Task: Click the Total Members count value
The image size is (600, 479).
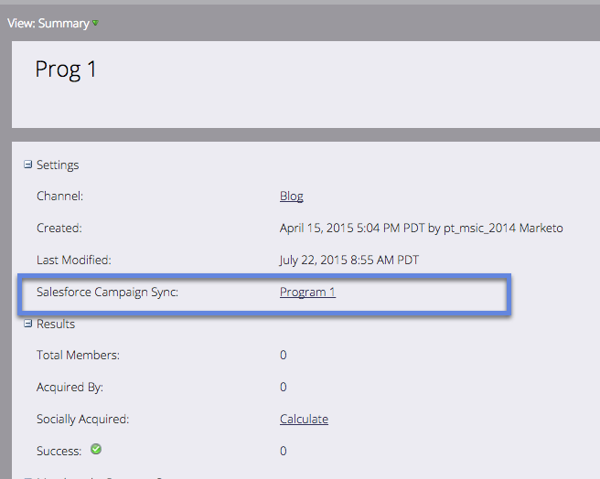Action: click(284, 355)
